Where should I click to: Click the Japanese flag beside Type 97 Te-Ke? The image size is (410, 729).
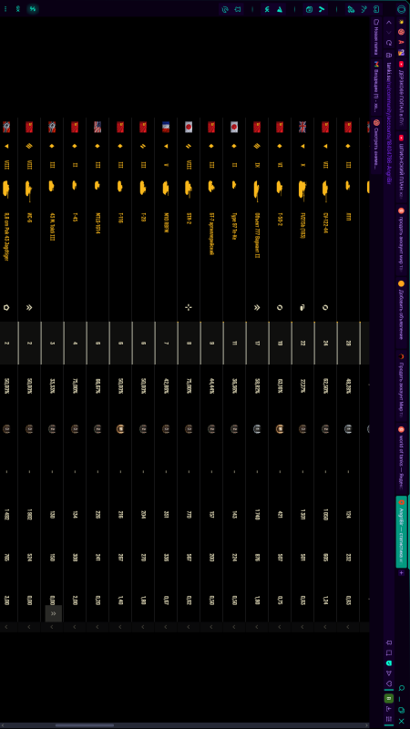[234, 127]
